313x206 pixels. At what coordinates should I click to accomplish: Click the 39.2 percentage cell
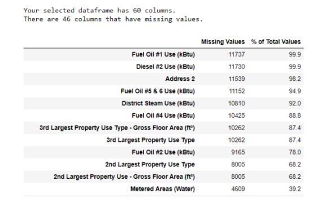click(294, 189)
